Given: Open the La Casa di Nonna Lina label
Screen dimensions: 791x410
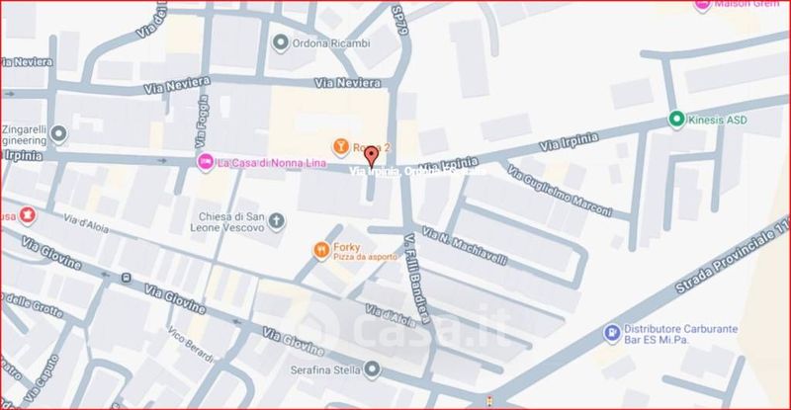Looking at the screenshot, I should point(271,163).
